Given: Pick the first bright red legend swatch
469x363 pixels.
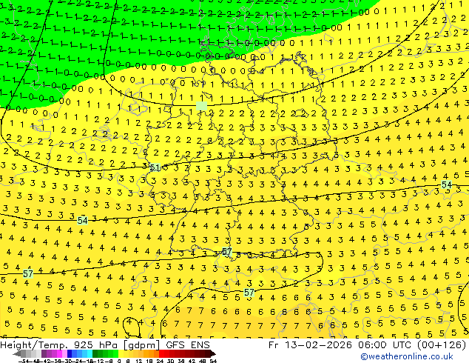Looking at the screenshot, I should click(161, 353).
